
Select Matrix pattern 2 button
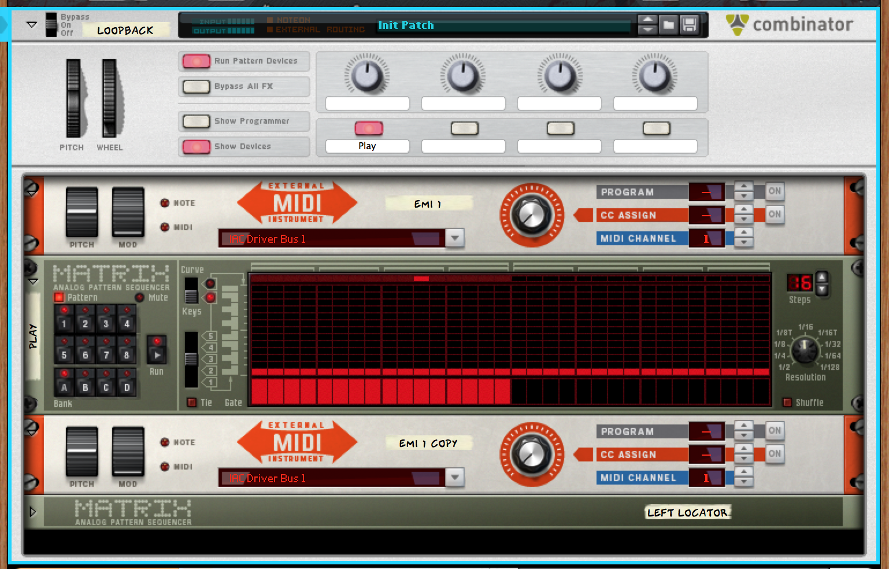point(85,319)
